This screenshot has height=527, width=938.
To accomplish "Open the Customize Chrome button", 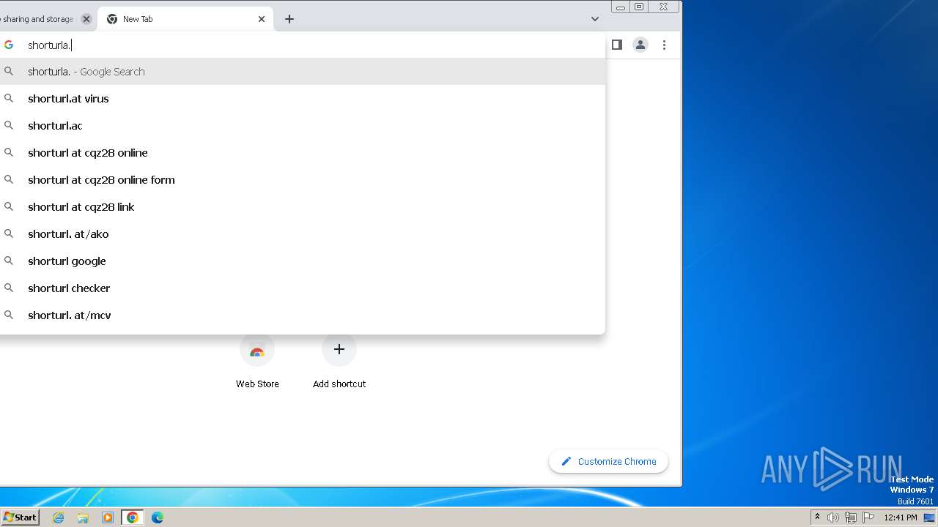I will [x=608, y=461].
